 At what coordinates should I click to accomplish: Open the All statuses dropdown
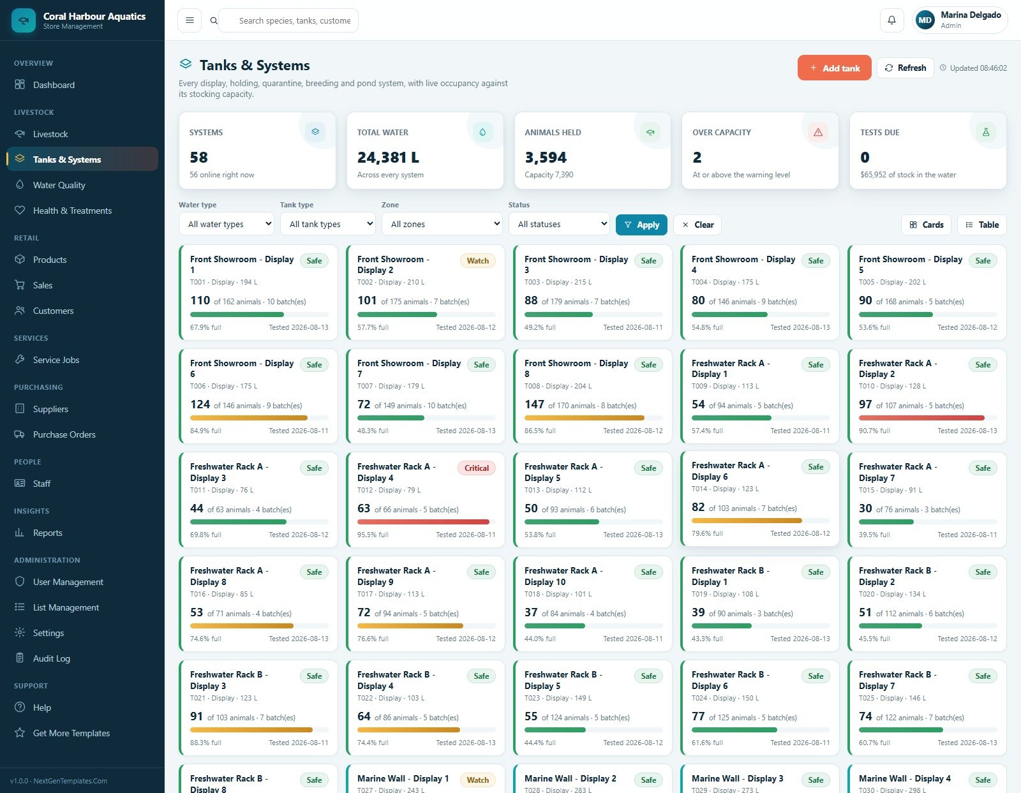pos(559,224)
